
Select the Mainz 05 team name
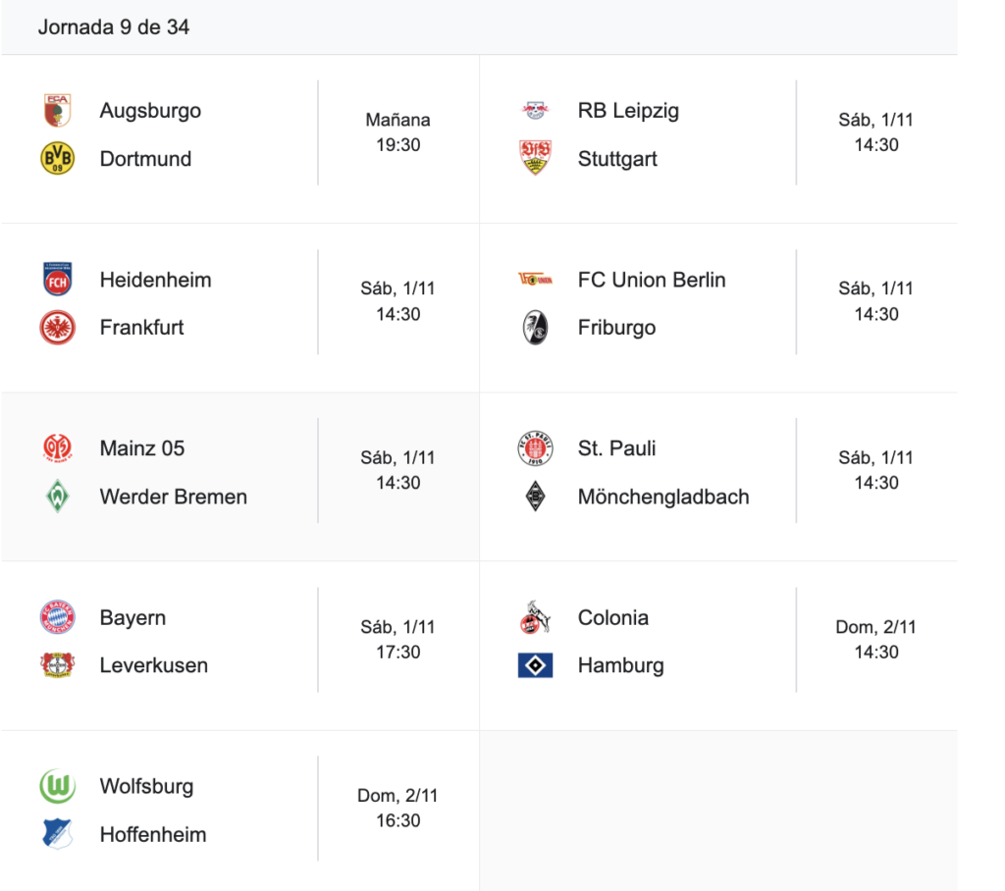point(142,448)
